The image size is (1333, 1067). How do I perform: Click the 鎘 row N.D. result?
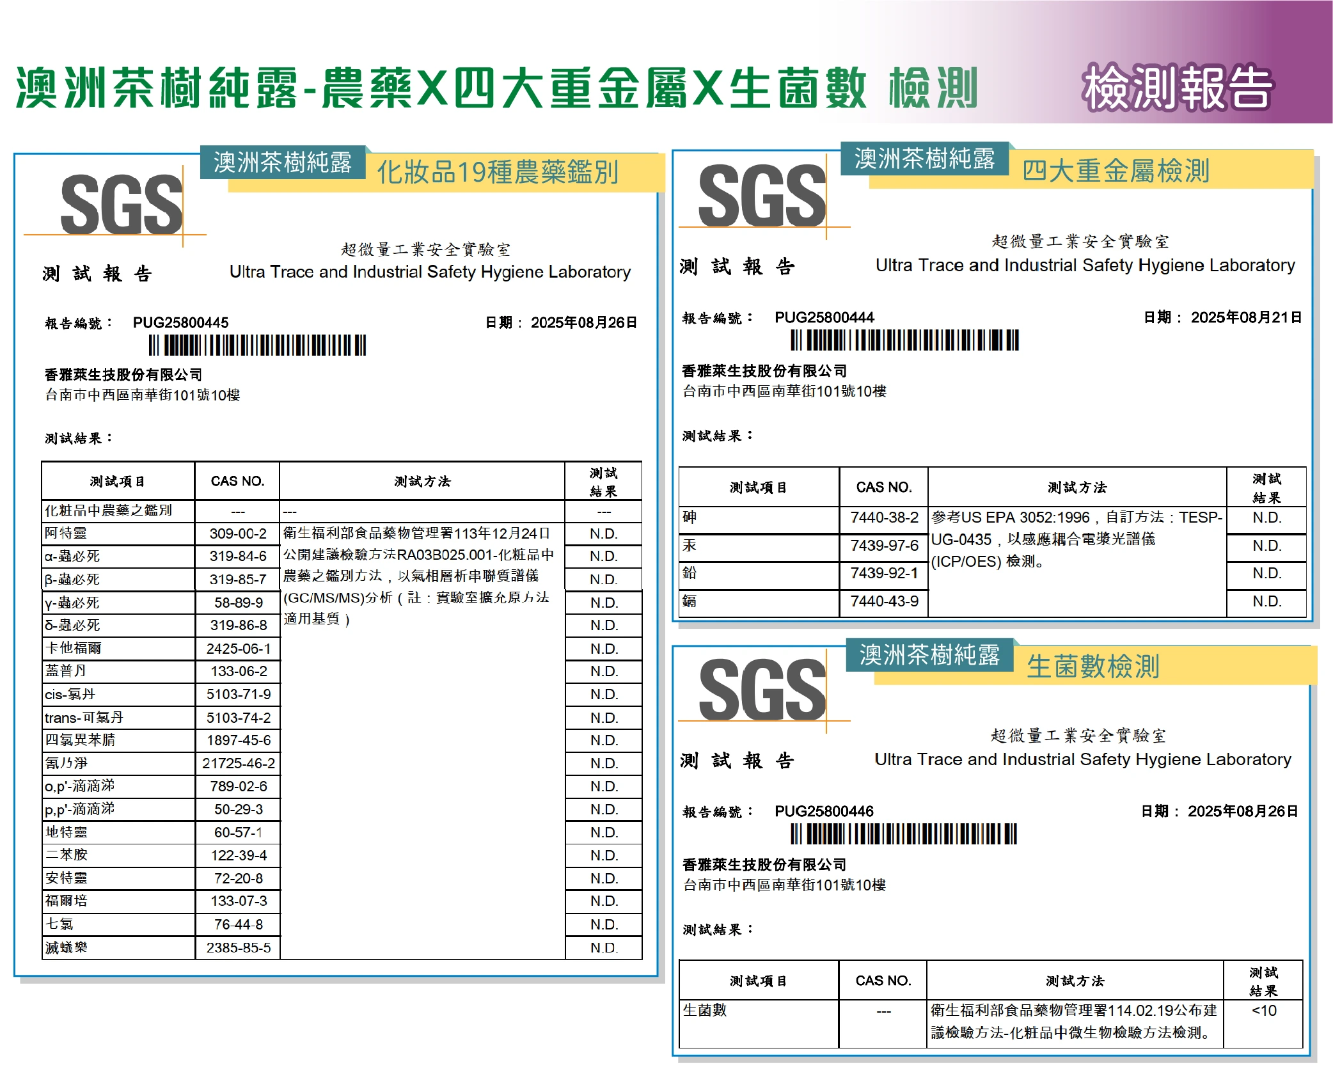(x=1266, y=601)
